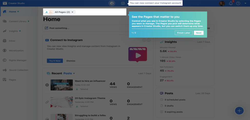Click the Content Library icon
Screen dimensions: 250x120
pyautogui.click(x=5, y=21)
